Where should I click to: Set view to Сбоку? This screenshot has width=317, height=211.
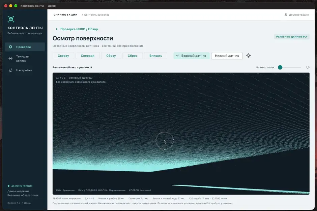pos(111,56)
